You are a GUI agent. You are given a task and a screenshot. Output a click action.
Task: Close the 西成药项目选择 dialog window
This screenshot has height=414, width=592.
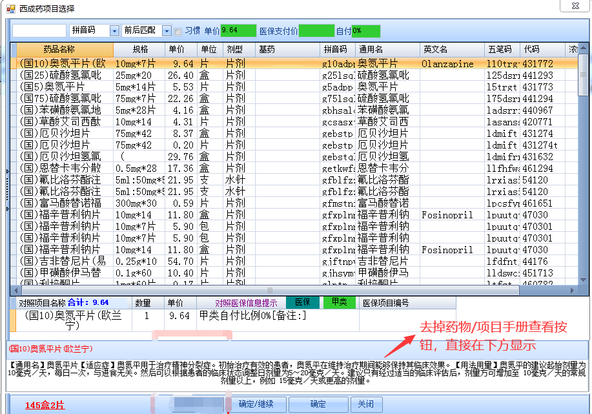tap(575, 6)
